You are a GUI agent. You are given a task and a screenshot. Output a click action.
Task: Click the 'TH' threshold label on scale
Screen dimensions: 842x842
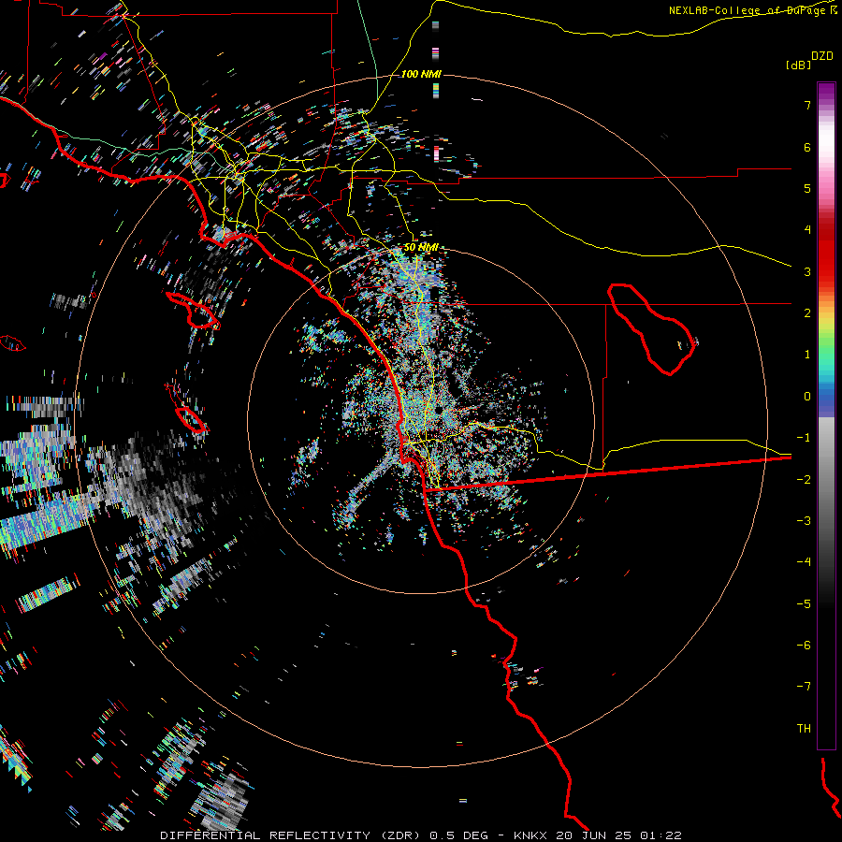click(804, 729)
